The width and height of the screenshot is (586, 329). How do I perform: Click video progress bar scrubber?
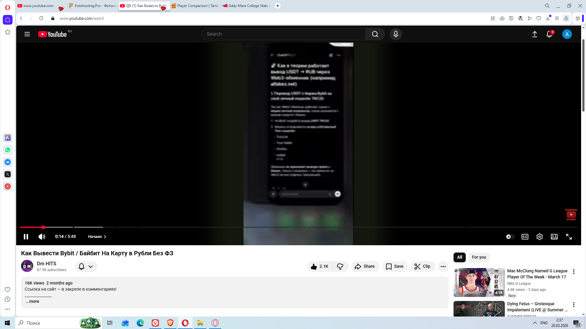[43, 227]
